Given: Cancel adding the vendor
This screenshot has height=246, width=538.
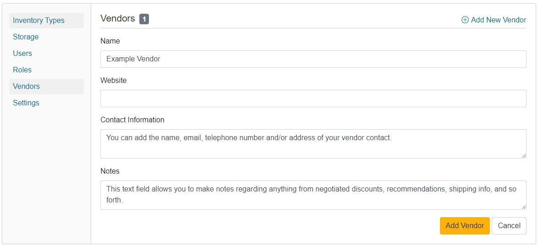Looking at the screenshot, I should tap(509, 226).
